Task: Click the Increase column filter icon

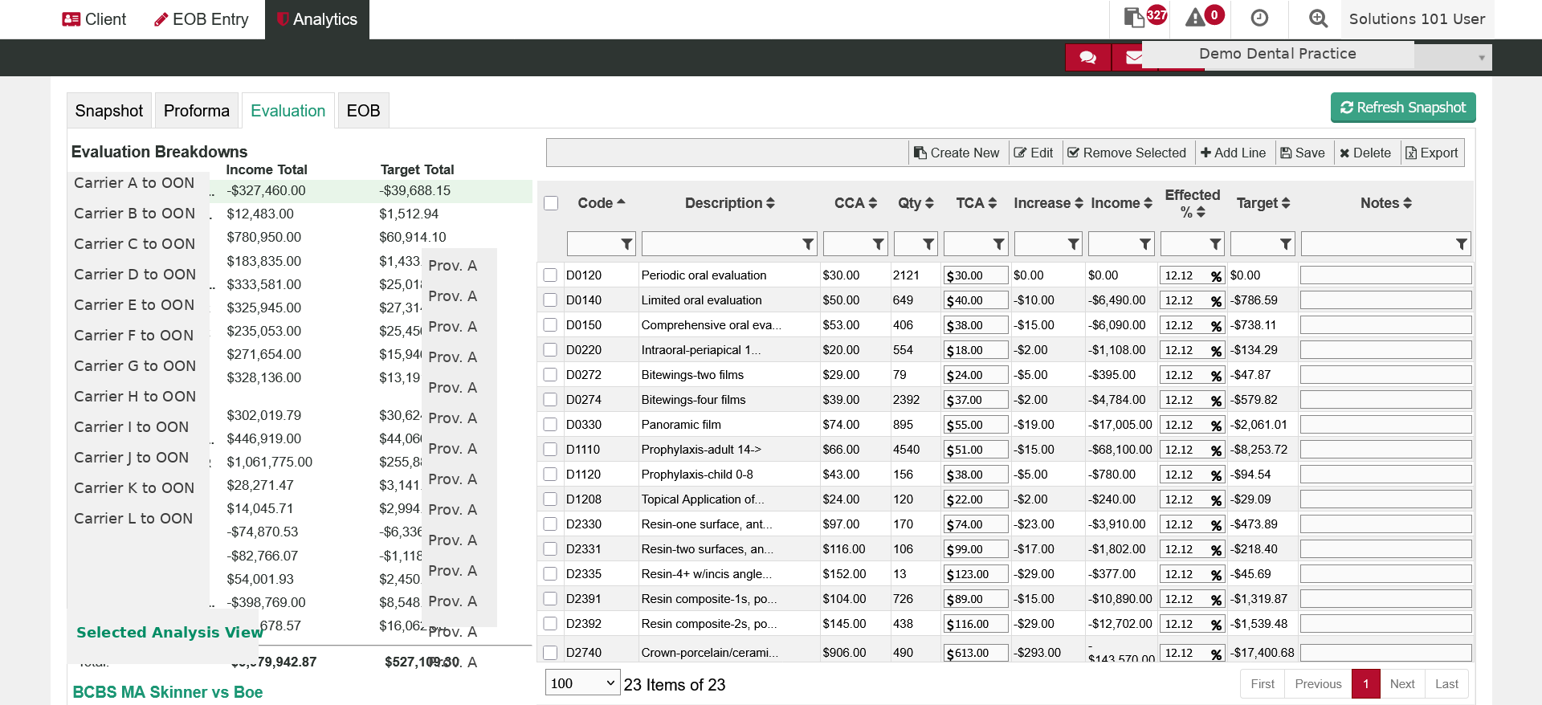Action: [x=1073, y=244]
